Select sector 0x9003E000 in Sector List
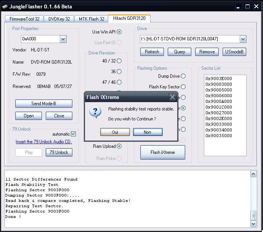This screenshot has width=263, height=232. (x=218, y=78)
